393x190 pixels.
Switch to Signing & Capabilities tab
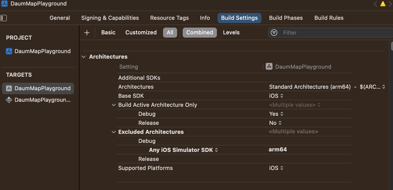(x=110, y=18)
